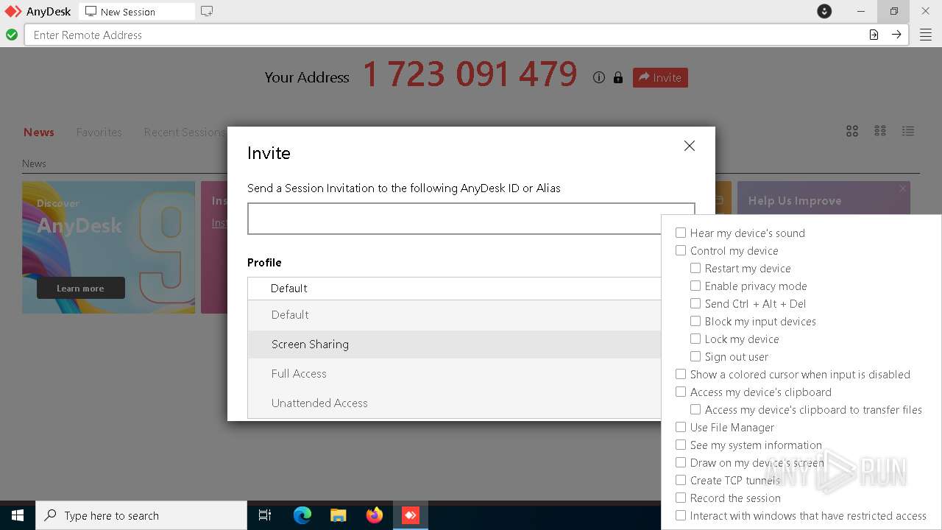942x530 pixels.
Task: Toggle Control my device checkbox
Action: point(681,250)
